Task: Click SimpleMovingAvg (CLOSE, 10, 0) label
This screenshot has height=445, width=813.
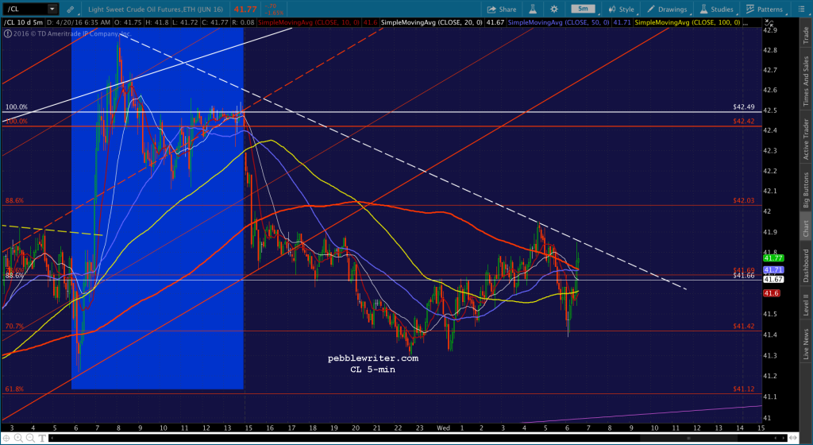Action: pos(310,23)
